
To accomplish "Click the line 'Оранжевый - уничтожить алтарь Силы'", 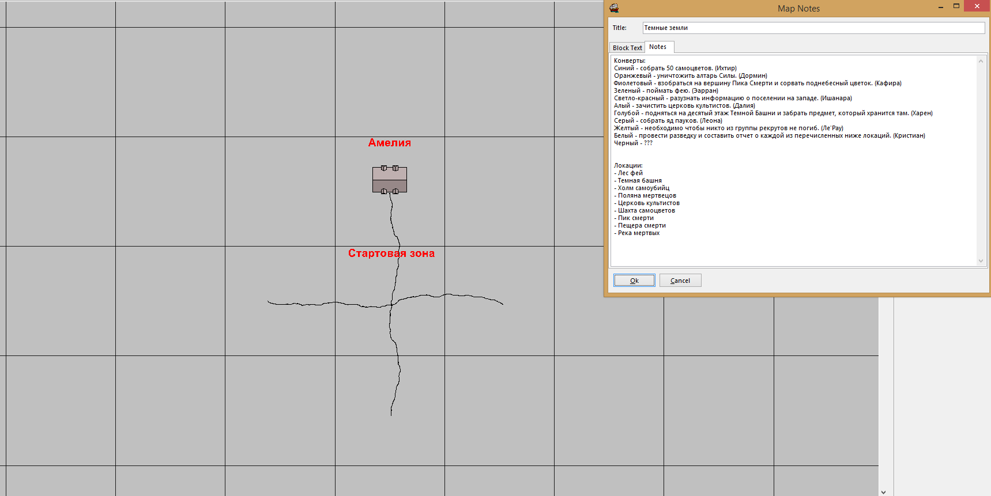I will pyautogui.click(x=691, y=75).
